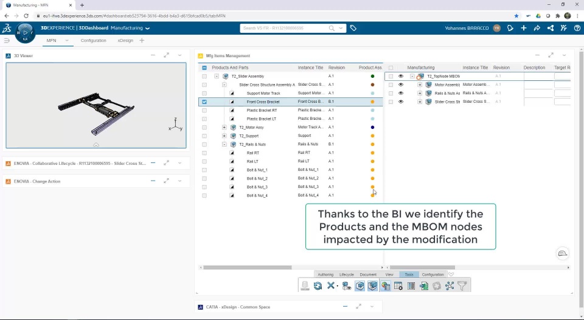This screenshot has width=584, height=320.
Task: Collapse Slider Cross Structure Assembly node
Action: pos(224,85)
